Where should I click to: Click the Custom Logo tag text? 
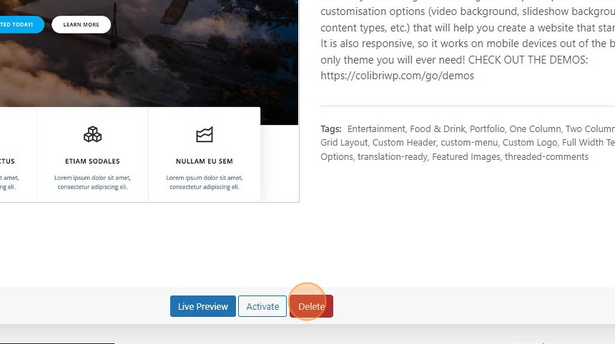tap(530, 143)
